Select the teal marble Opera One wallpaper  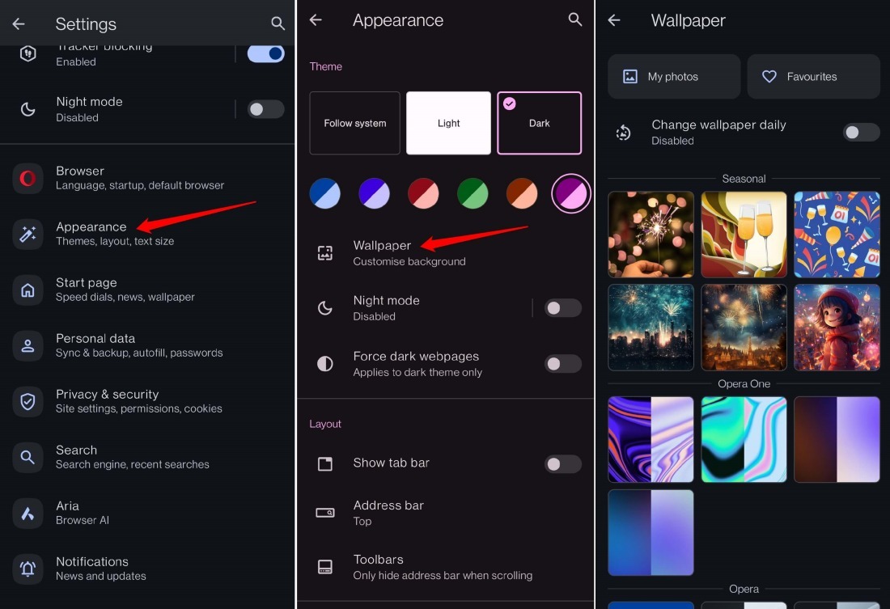click(744, 440)
